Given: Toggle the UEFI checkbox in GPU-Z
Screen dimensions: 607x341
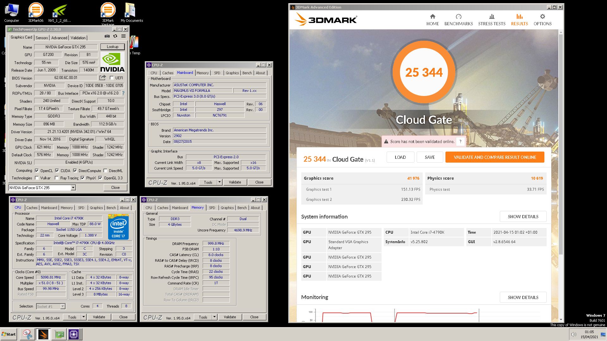Looking at the screenshot, I should coord(112,78).
